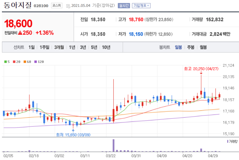Click the green 5-day moving average swatch

point(6,62)
